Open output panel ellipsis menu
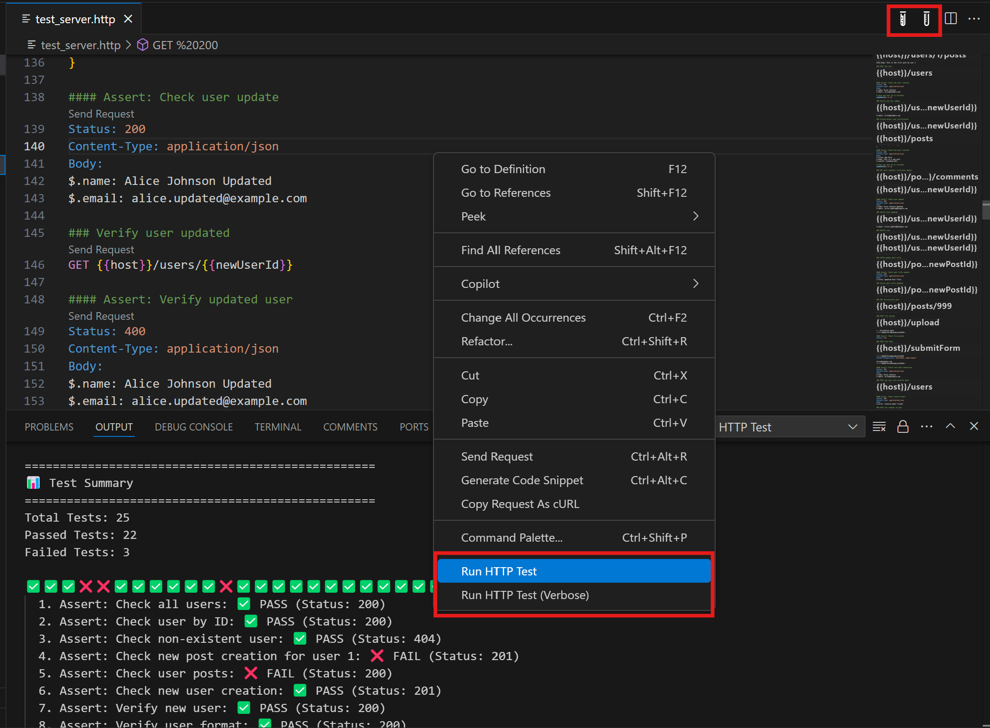990x728 pixels. pos(927,427)
